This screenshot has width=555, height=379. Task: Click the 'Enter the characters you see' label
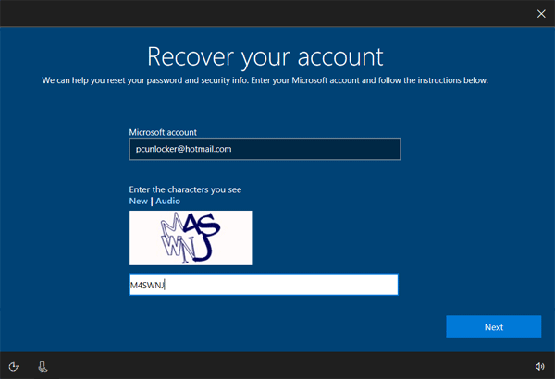(185, 189)
